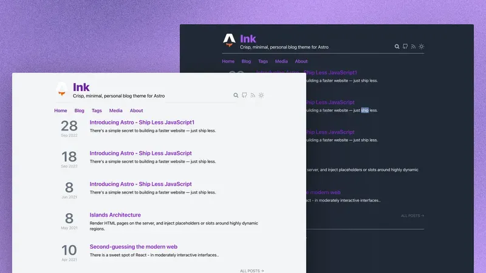The image size is (486, 273).
Task: Read the "Second-guessing the modern web" post
Action: point(133,247)
